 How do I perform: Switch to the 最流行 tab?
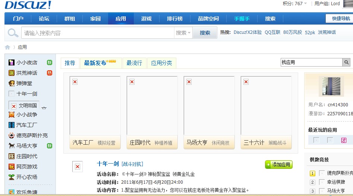click(134, 63)
